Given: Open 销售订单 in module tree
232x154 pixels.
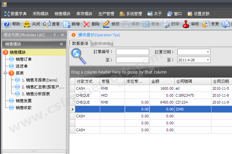Looking at the screenshot, I should [23, 59].
